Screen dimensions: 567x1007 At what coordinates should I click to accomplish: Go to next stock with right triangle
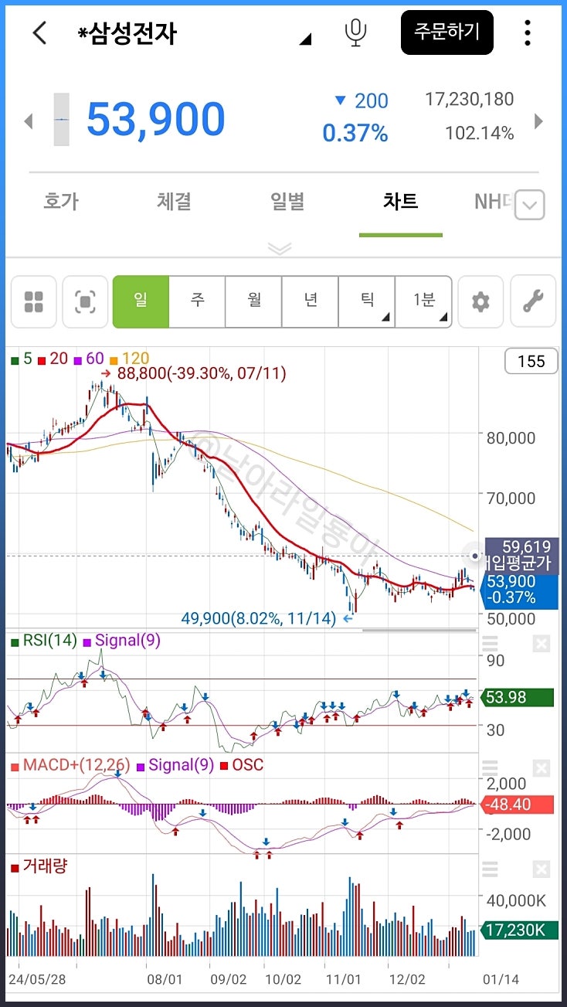(x=538, y=121)
